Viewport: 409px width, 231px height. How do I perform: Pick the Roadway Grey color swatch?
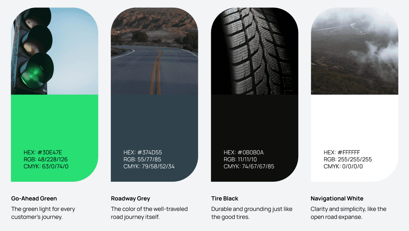click(154, 138)
